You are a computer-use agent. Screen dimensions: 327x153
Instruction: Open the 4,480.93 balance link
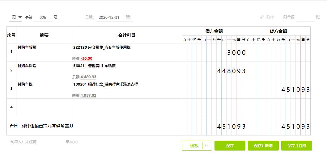(88, 77)
